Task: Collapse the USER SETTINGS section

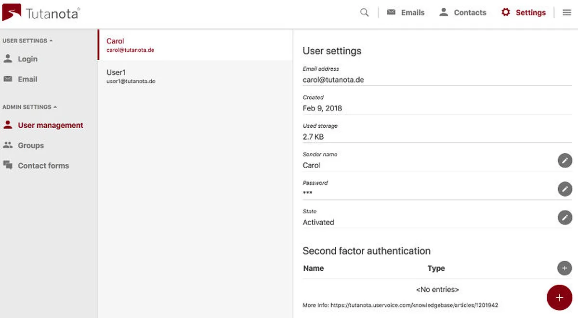Action: (27, 41)
